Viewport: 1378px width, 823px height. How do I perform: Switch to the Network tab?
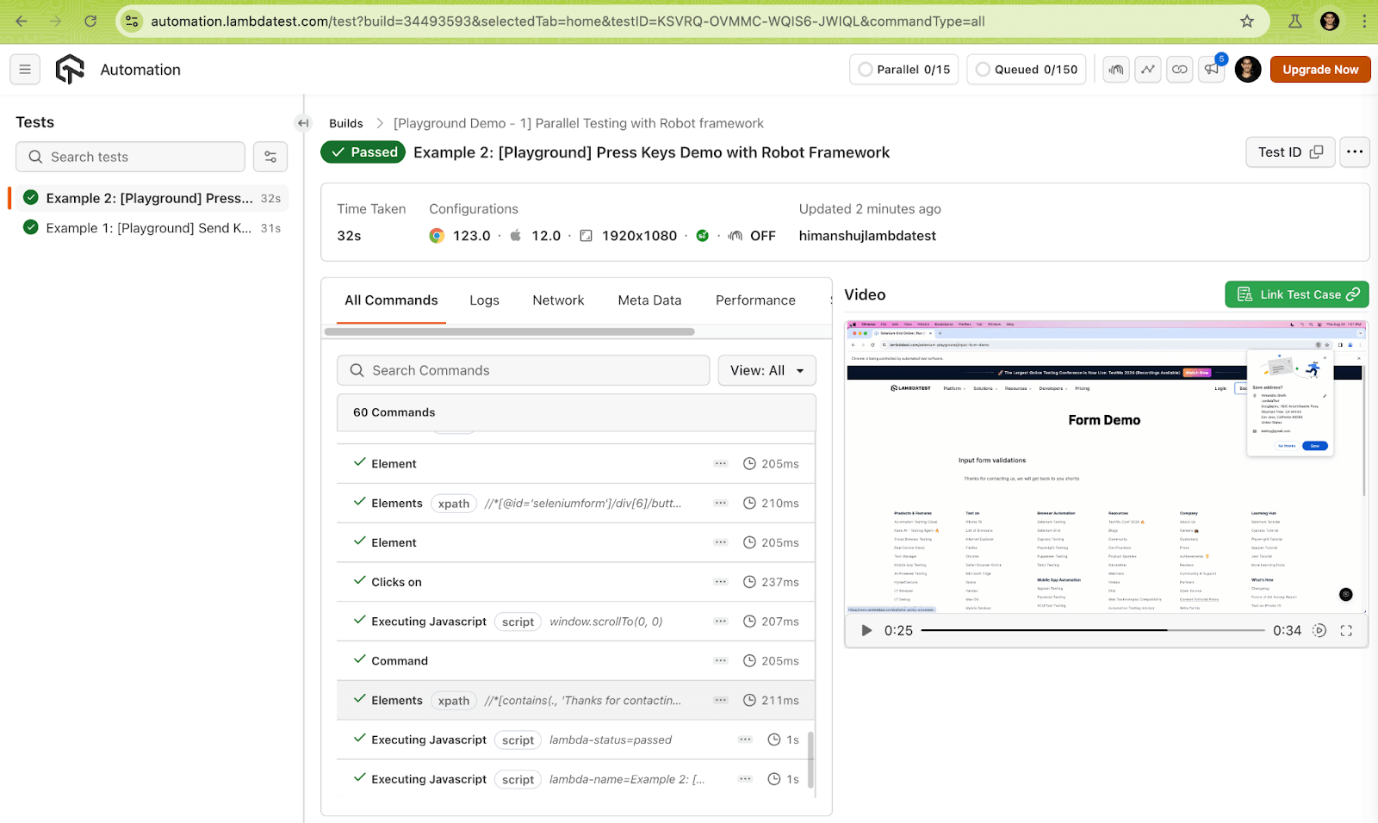[558, 300]
